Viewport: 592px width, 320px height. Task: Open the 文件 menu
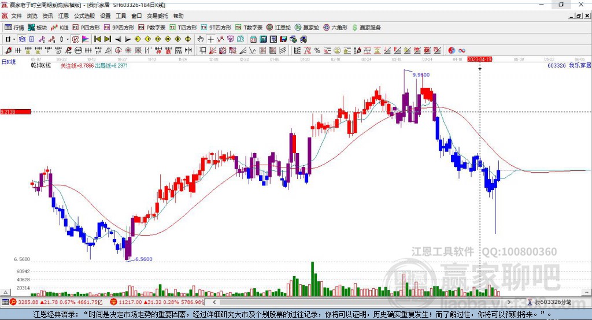(16, 16)
